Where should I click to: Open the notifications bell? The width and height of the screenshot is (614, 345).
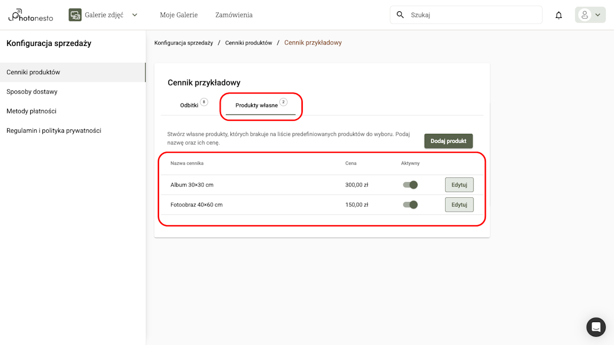(559, 15)
